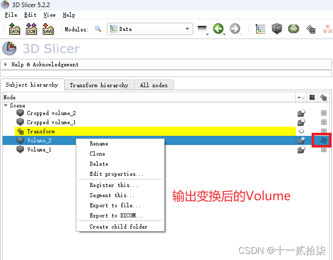Open the View menu
Image resolution: width=333 pixels, height=260 pixels.
pyautogui.click(x=49, y=15)
